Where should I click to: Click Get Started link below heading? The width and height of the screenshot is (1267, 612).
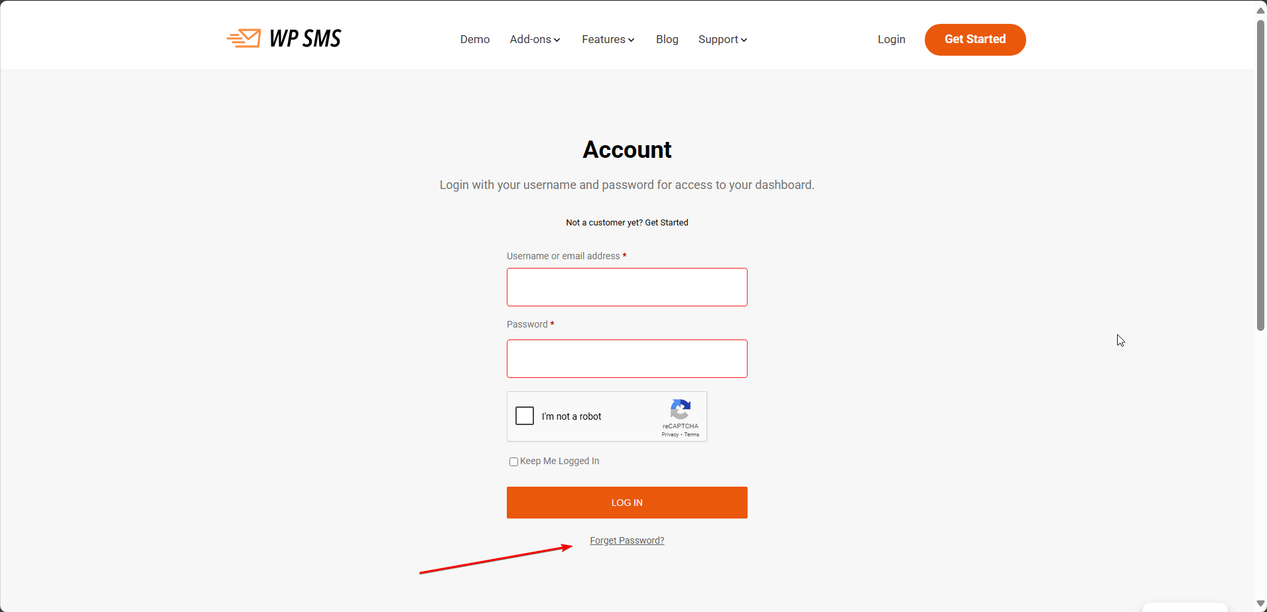click(x=666, y=223)
